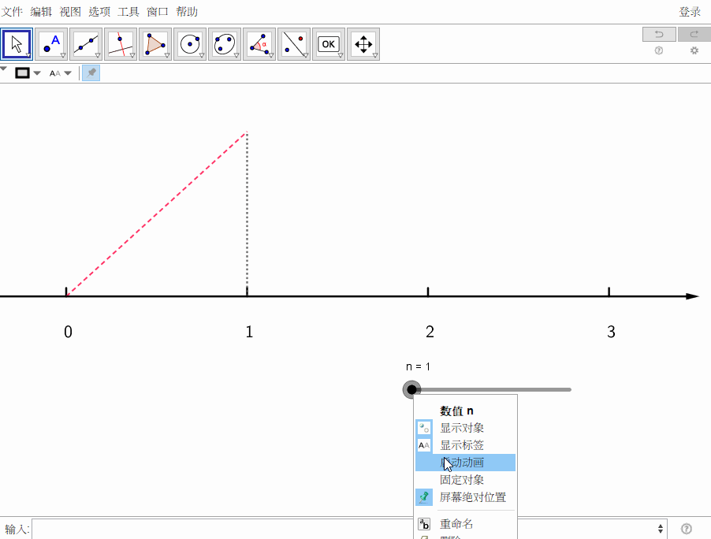This screenshot has height=539, width=711.
Task: Toggle 固定对象 in context menu
Action: (465, 480)
